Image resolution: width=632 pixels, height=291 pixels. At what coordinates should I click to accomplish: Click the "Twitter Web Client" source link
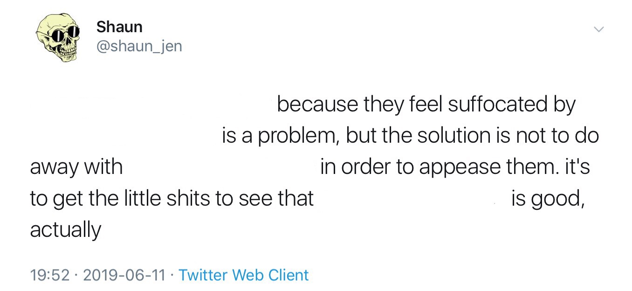[x=243, y=275]
